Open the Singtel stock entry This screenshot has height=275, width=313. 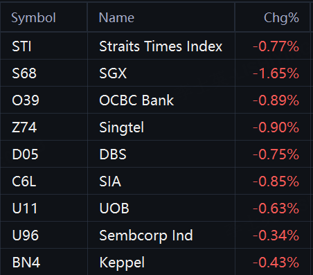(x=121, y=127)
